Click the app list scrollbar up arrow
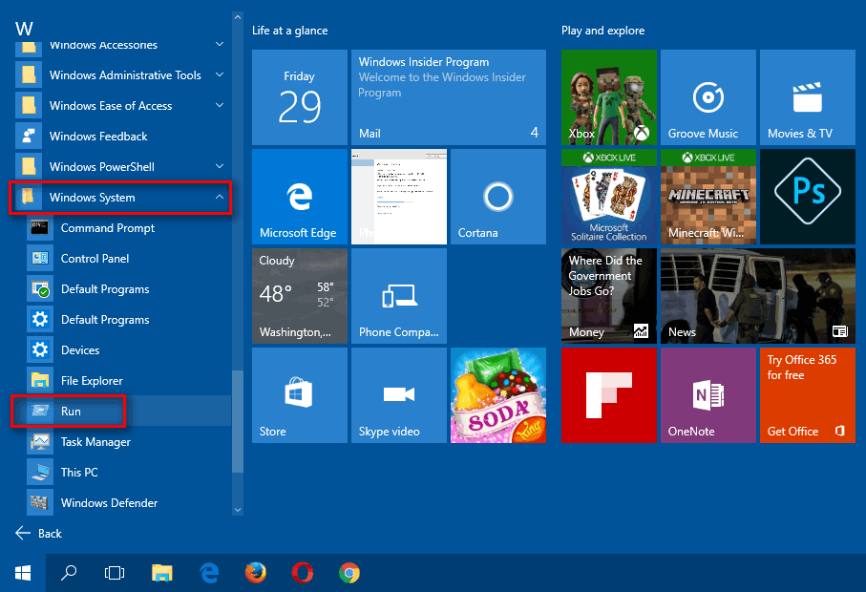This screenshot has height=592, width=866. 238,17
